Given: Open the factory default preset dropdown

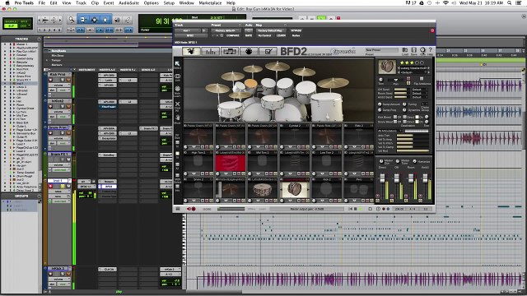Looking at the screenshot, I should [226, 30].
